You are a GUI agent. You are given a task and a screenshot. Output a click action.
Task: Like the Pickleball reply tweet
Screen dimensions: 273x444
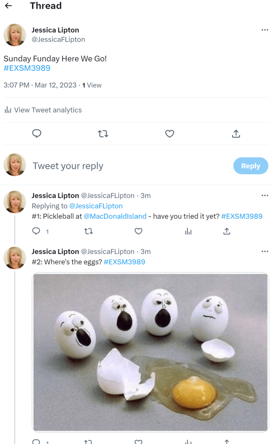point(138,231)
